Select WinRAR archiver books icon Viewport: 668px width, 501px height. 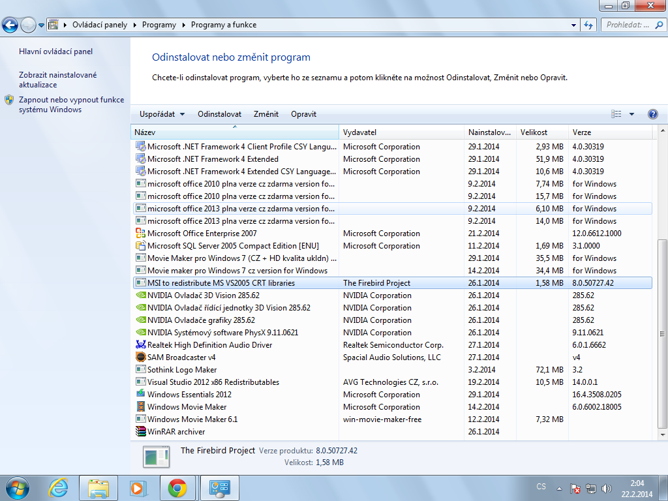(x=141, y=431)
